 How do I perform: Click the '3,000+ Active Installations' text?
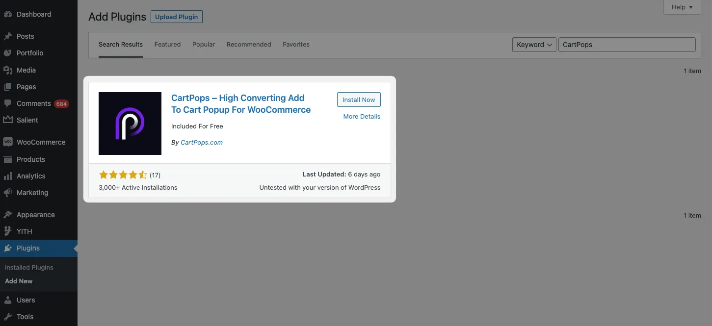[x=138, y=188]
